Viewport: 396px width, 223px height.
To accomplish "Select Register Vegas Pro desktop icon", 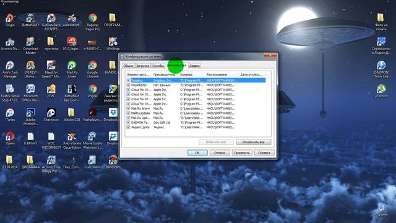I will click(x=93, y=22).
